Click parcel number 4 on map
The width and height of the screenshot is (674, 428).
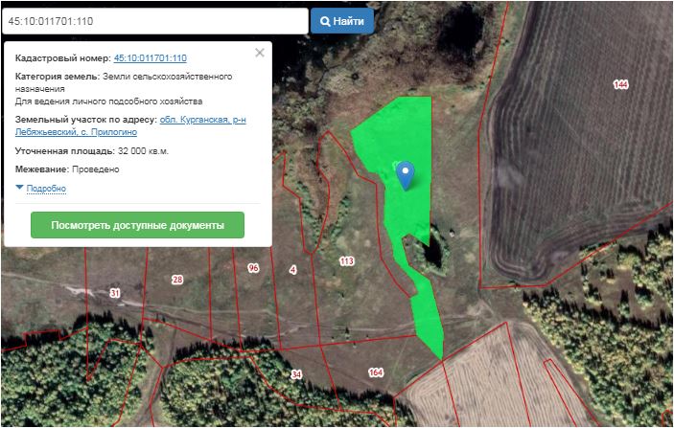click(292, 269)
